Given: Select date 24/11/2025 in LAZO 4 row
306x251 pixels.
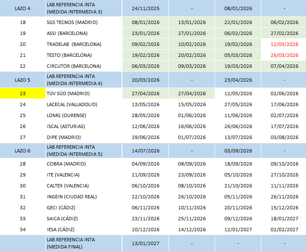Looking at the screenshot, I should (x=146, y=8).
